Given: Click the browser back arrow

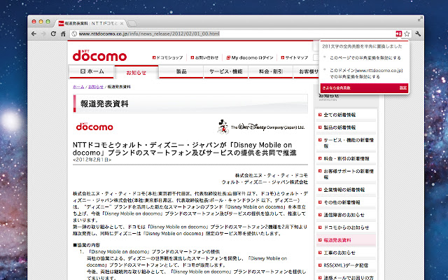Looking at the screenshot, I should (x=34, y=34).
